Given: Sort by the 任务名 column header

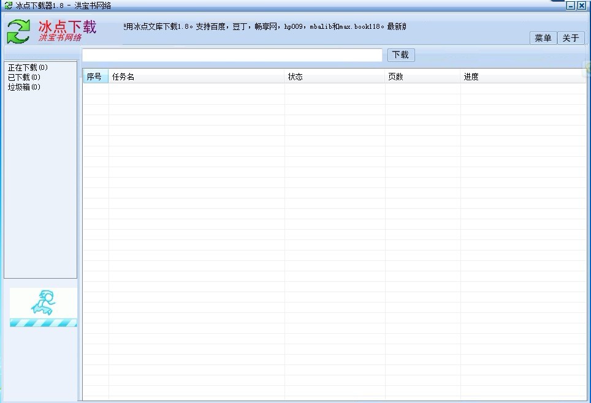Looking at the screenshot, I should click(196, 77).
